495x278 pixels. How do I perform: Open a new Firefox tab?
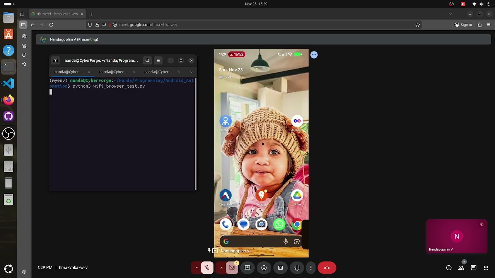pos(92,14)
